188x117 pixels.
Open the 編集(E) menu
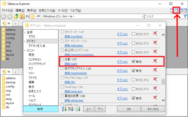coord(20,10)
